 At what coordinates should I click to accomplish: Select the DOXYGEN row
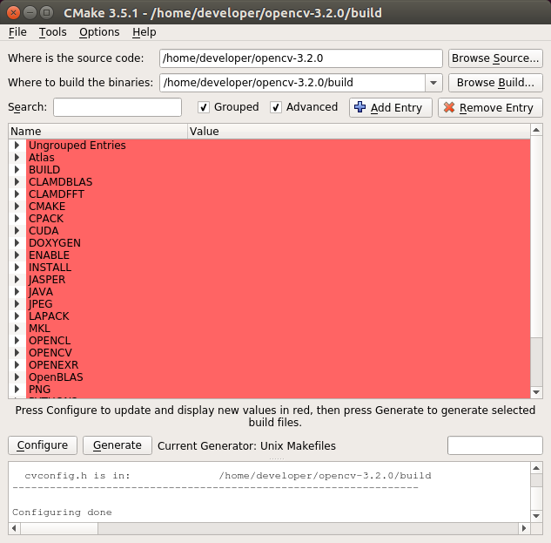278,243
